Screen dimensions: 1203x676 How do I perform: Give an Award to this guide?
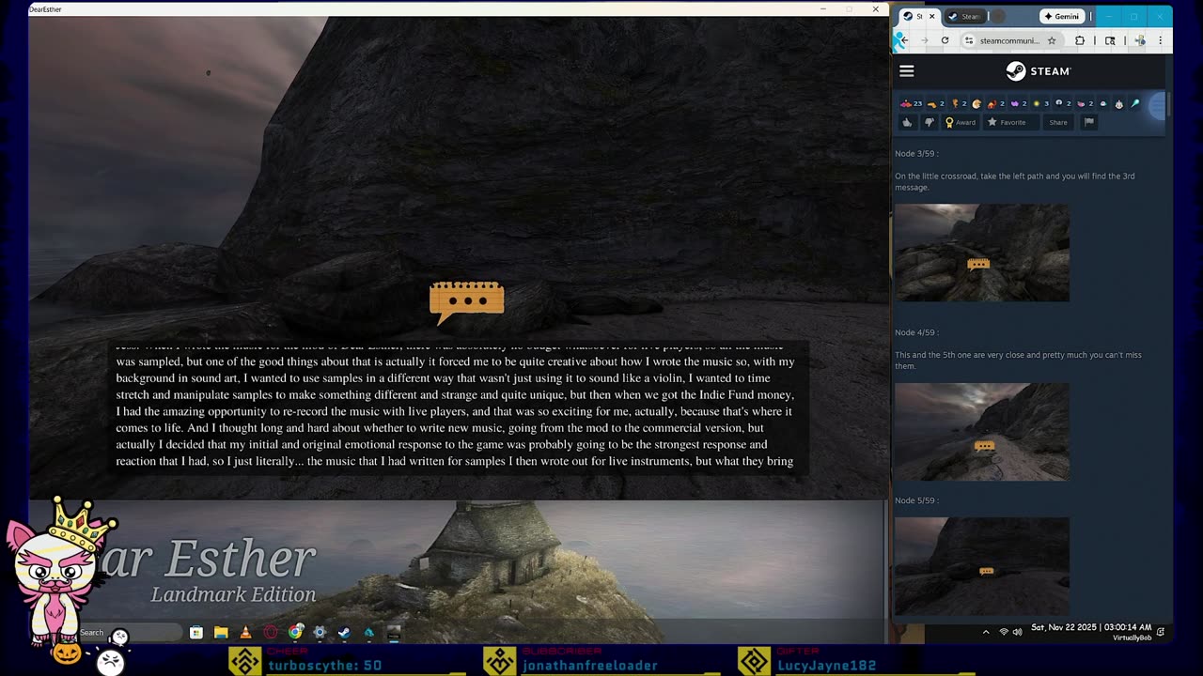961,122
